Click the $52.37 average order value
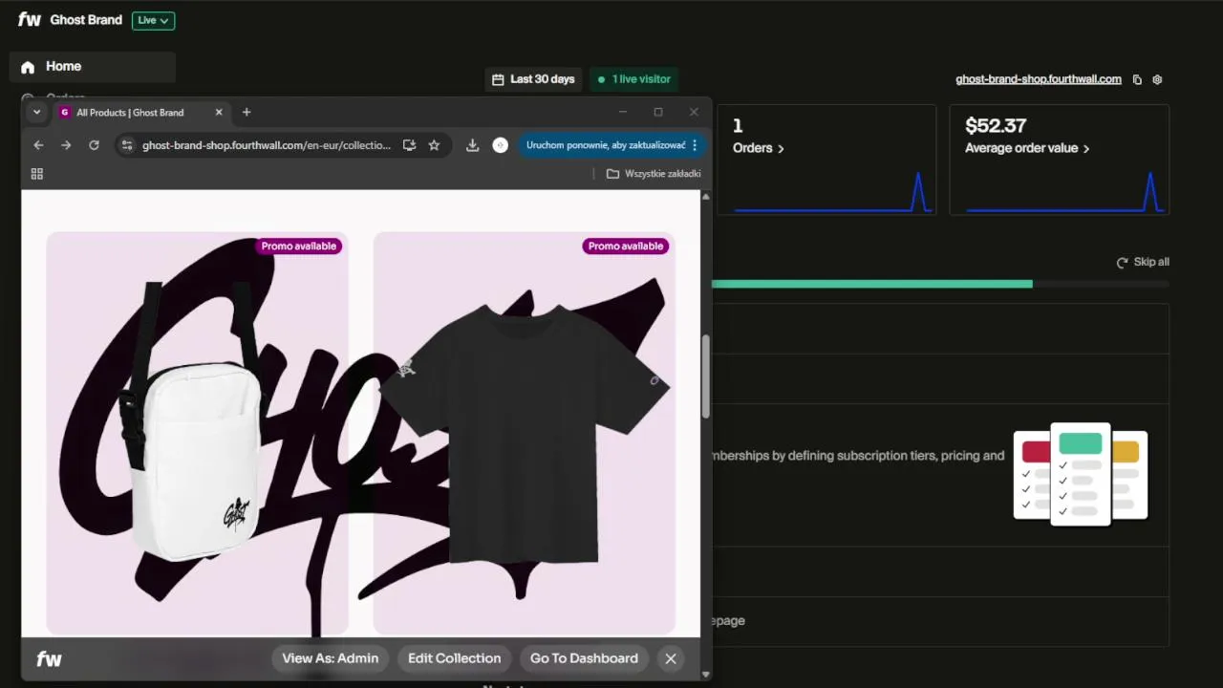This screenshot has height=688, width=1223. point(996,125)
